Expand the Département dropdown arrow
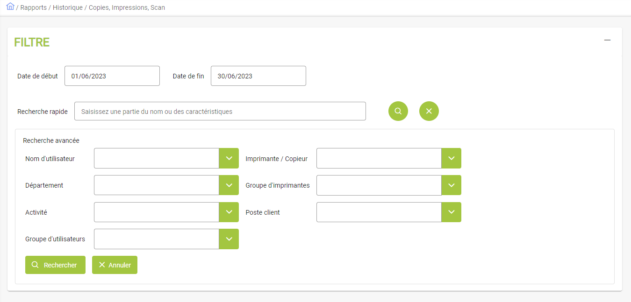The image size is (631, 302). point(229,185)
